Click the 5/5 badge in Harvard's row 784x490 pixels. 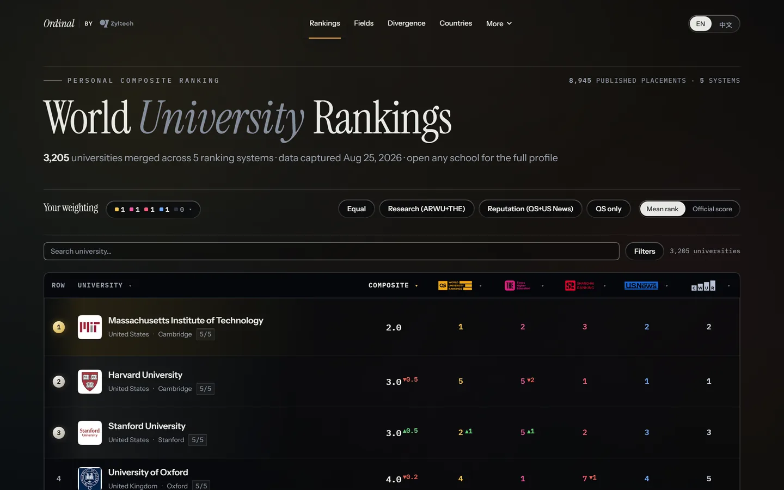[x=205, y=389]
